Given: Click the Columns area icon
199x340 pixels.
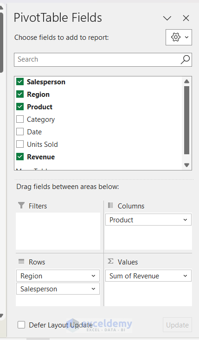Looking at the screenshot, I should coord(110,205).
